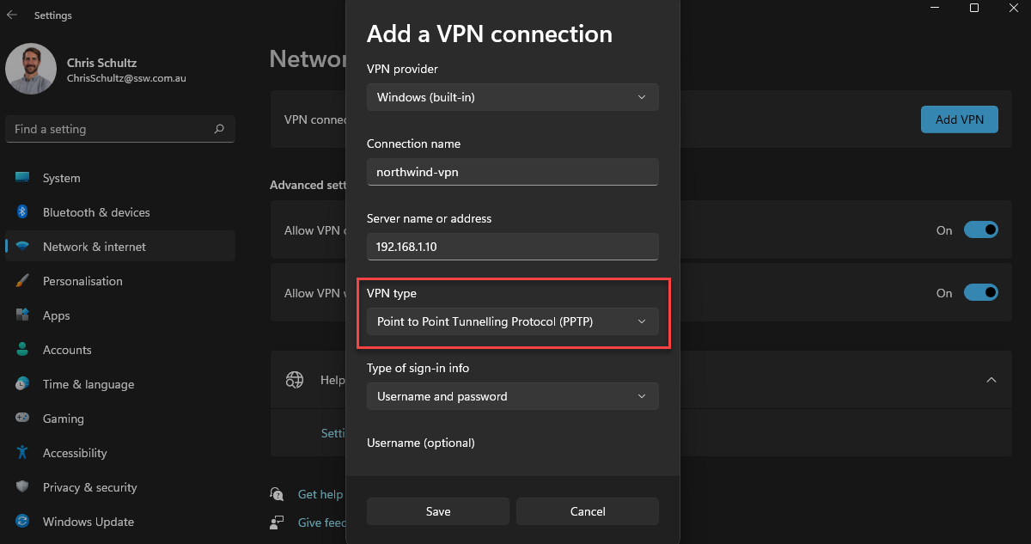
Task: Click the search magnifier in Find a setting
Action: pyautogui.click(x=219, y=129)
